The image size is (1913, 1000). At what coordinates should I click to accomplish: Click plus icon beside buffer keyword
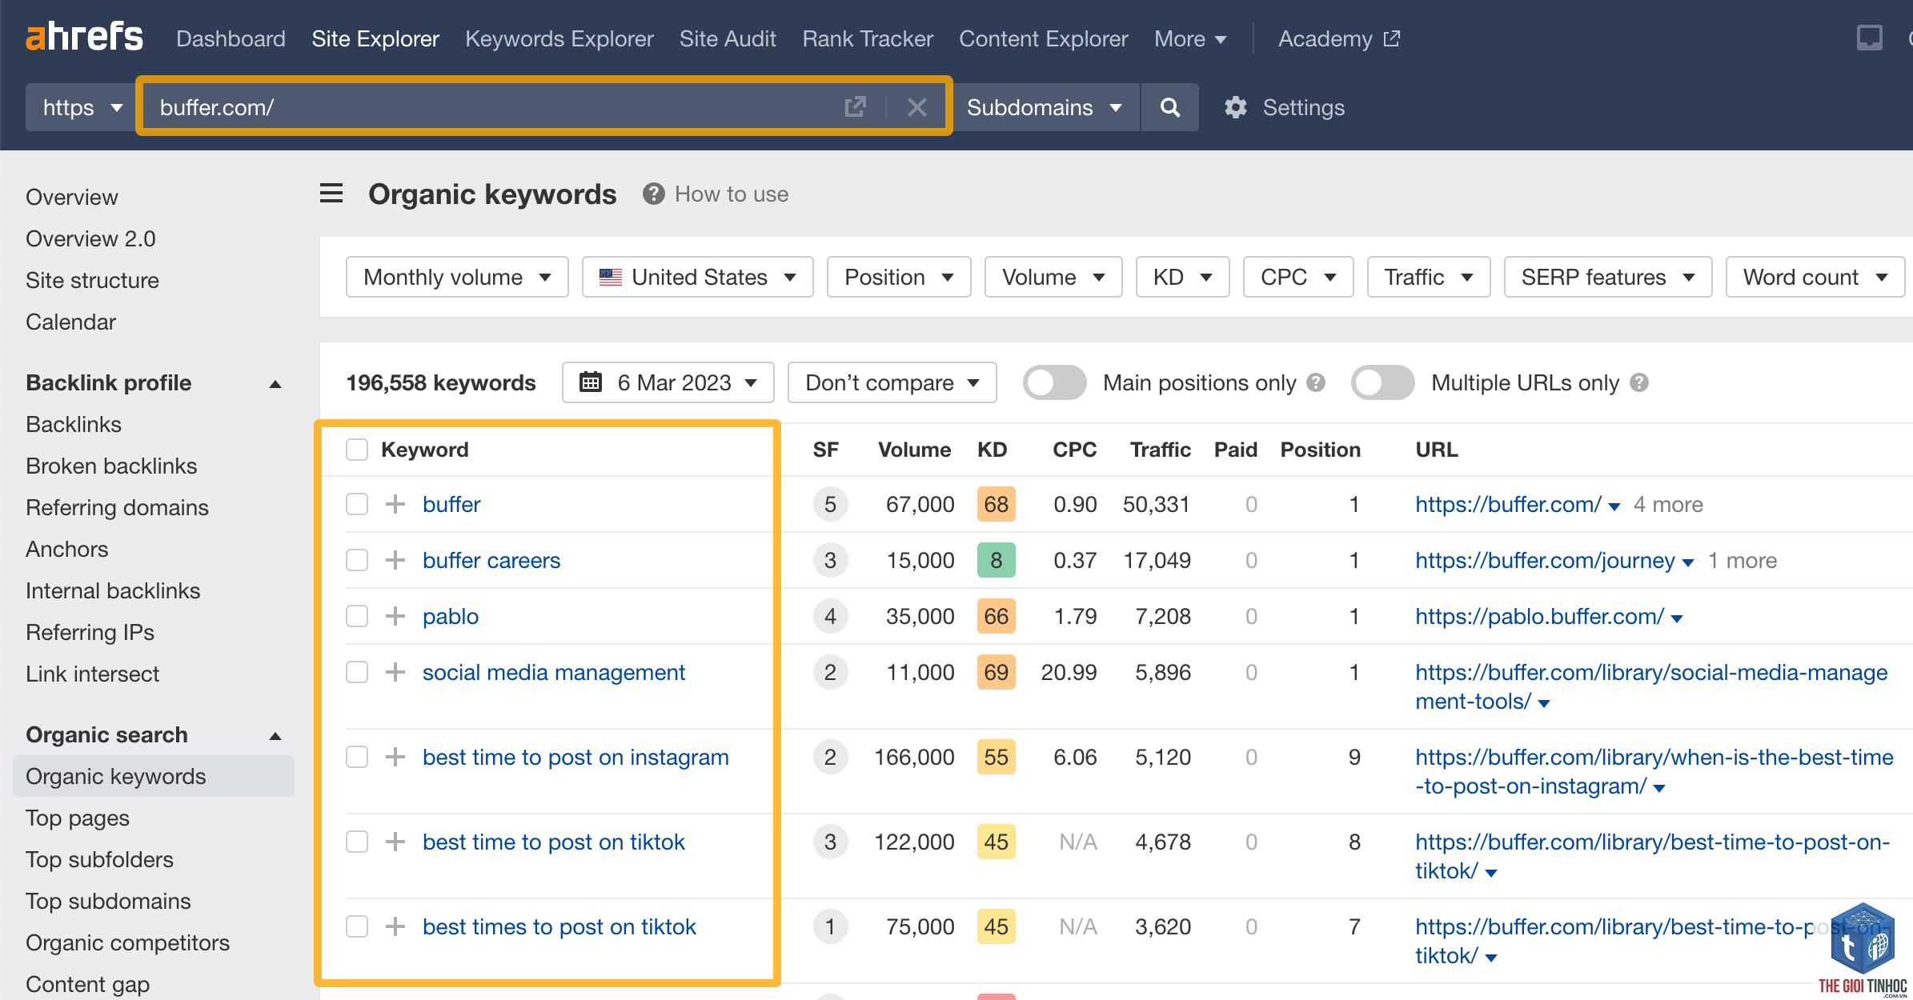(x=395, y=504)
